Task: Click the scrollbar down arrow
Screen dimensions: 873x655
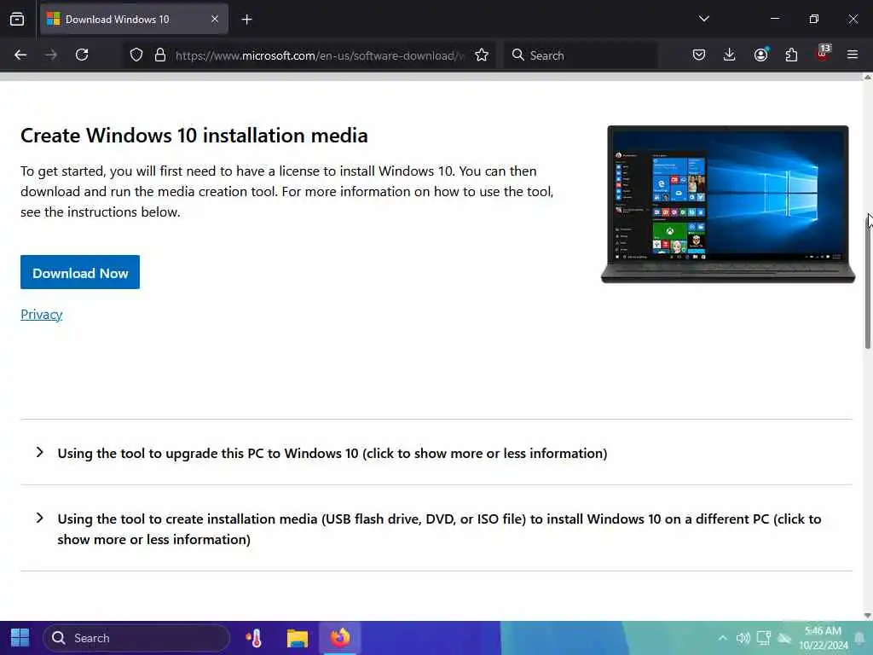Action: pyautogui.click(x=867, y=616)
